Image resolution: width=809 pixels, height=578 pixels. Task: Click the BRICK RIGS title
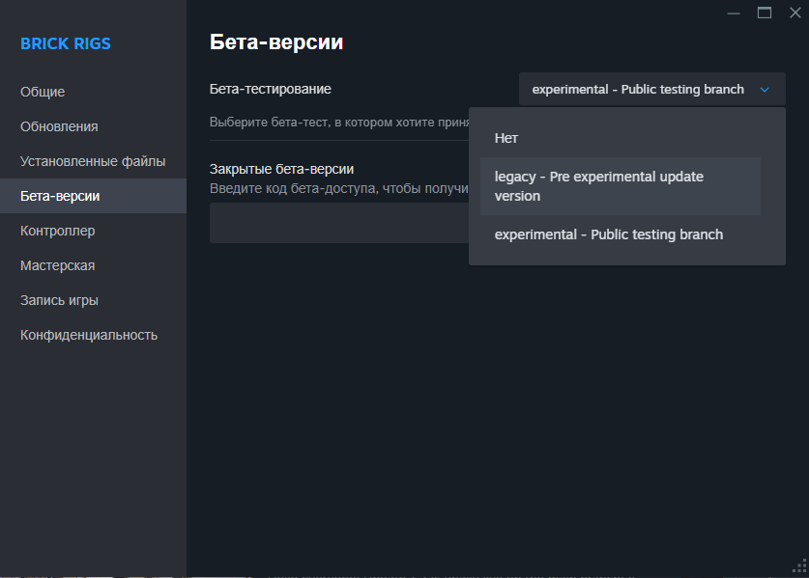66,43
